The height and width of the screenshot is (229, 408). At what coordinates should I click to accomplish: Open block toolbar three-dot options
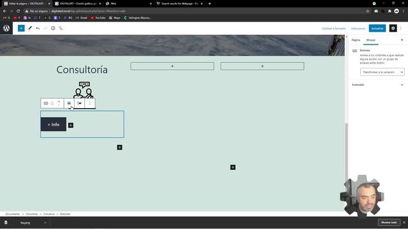click(90, 103)
